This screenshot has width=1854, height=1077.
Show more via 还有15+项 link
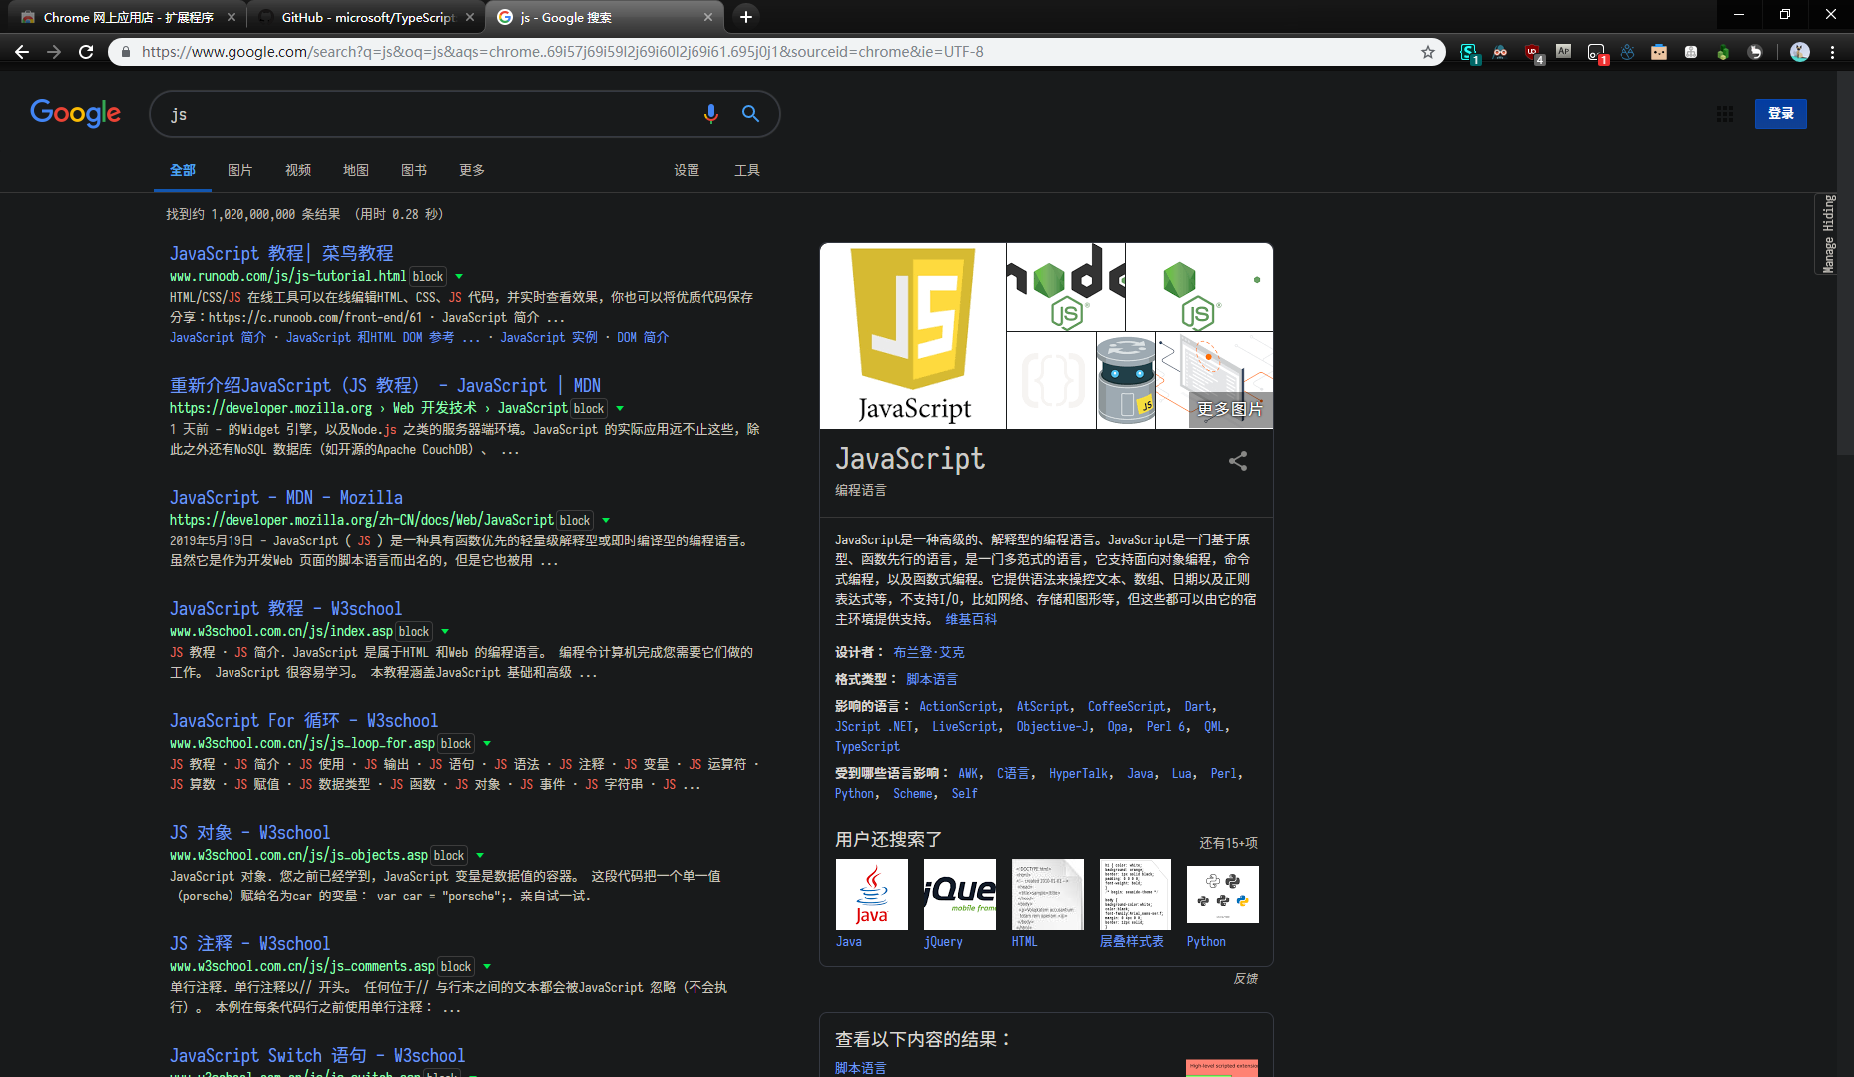pyautogui.click(x=1228, y=843)
